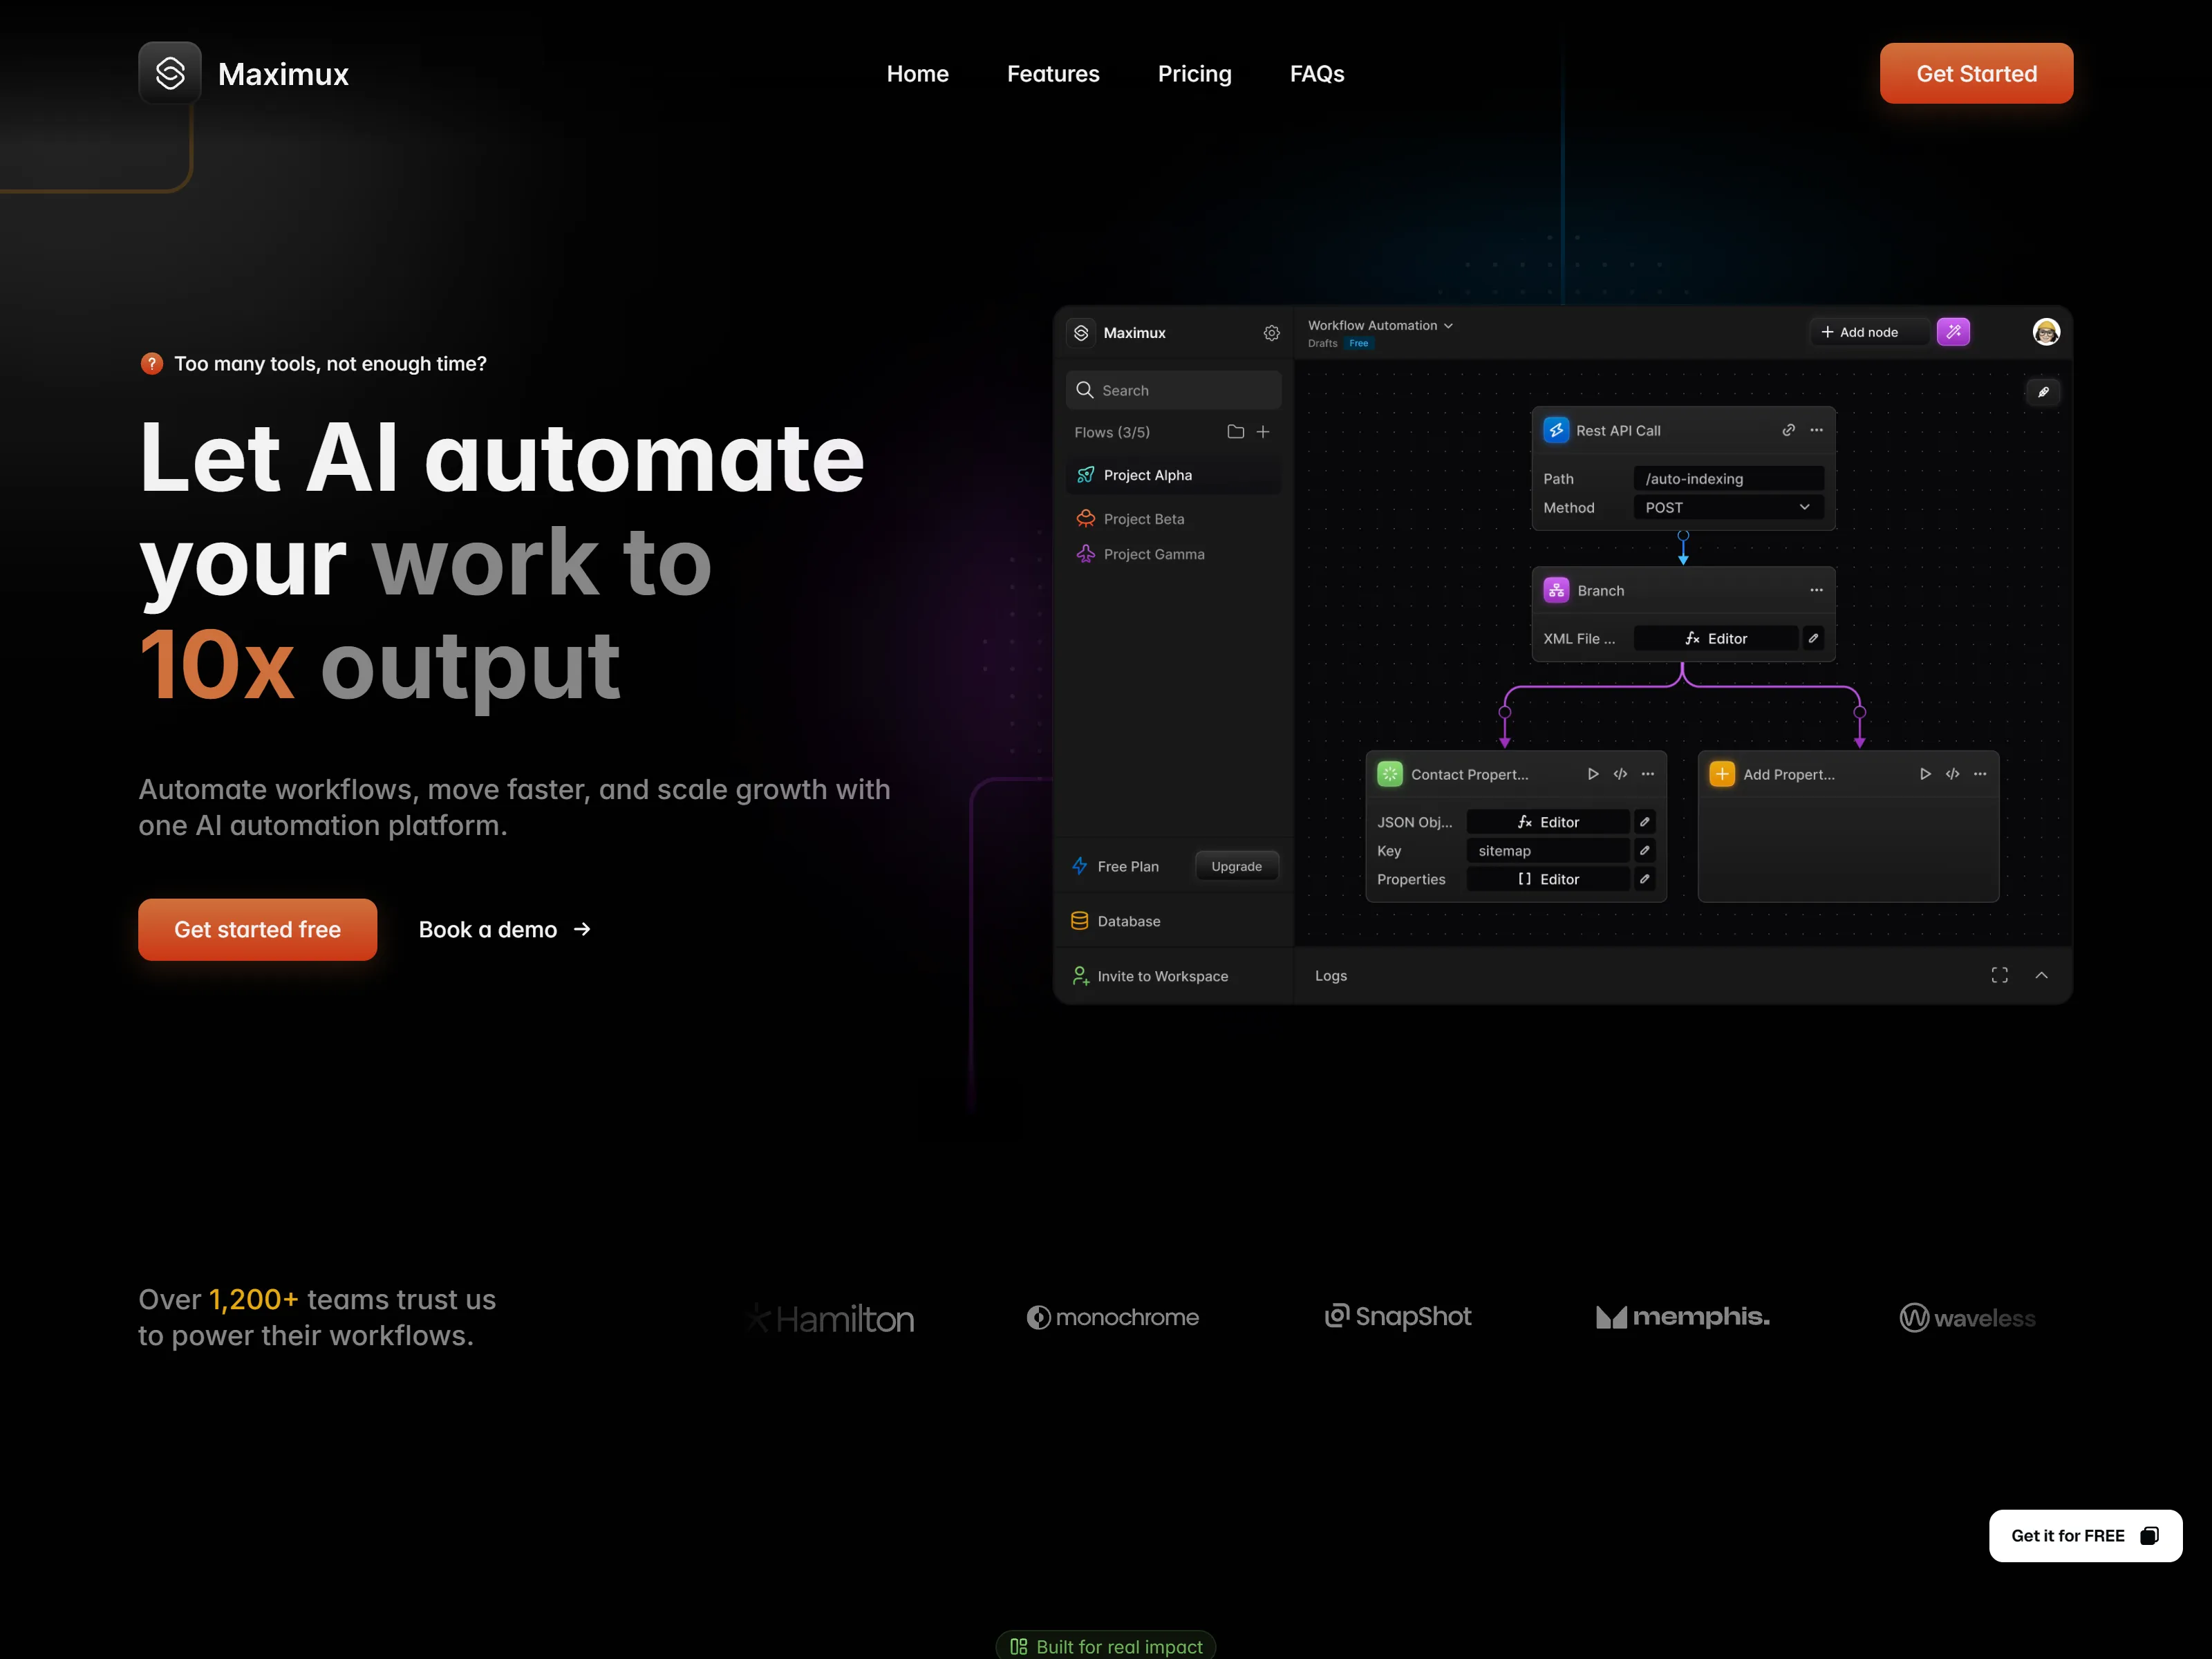Viewport: 2212px width, 1659px height.
Task: Click the SnapShot logo
Action: coord(1397,1316)
